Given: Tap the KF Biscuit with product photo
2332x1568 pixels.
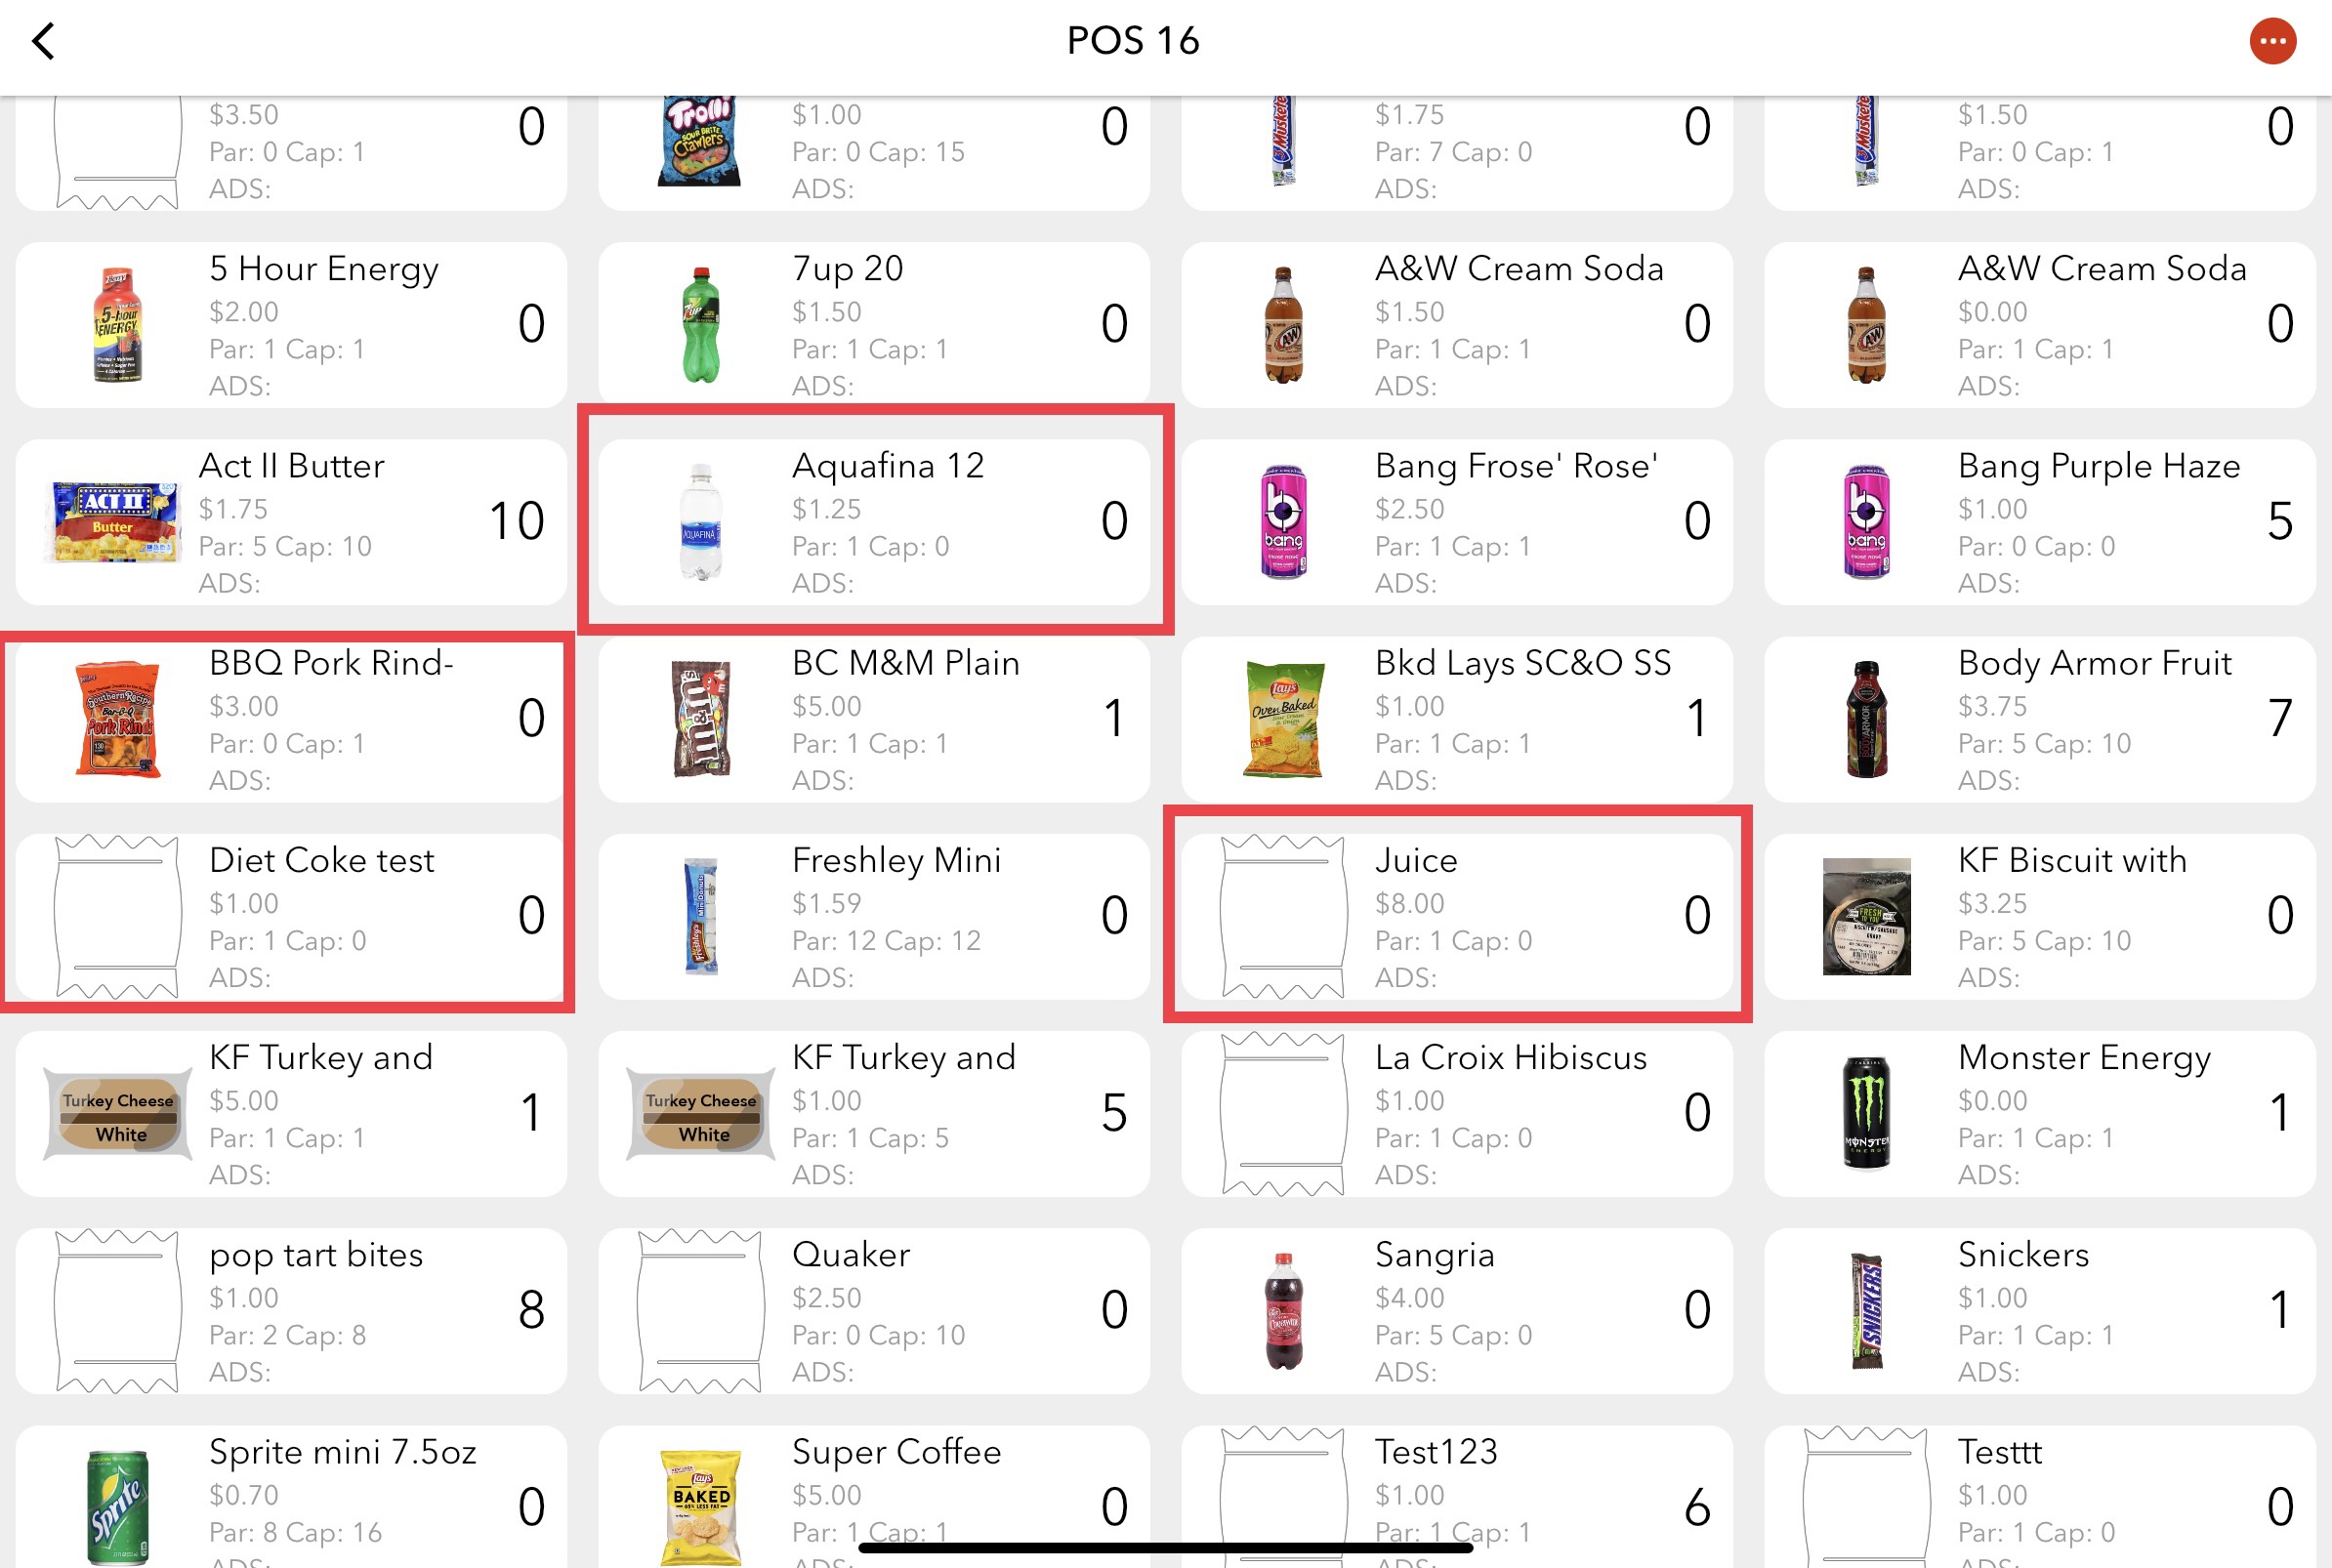Looking at the screenshot, I should [1867, 916].
